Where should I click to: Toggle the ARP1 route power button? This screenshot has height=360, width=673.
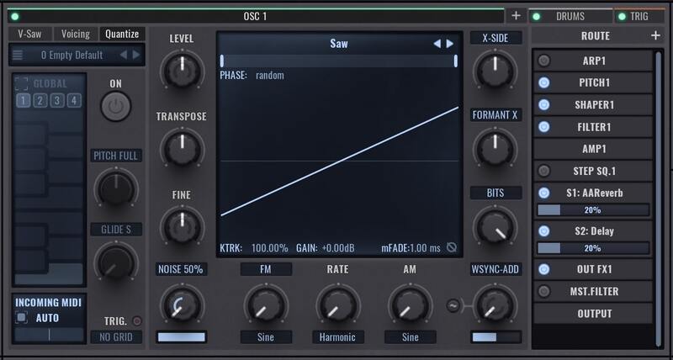(543, 61)
